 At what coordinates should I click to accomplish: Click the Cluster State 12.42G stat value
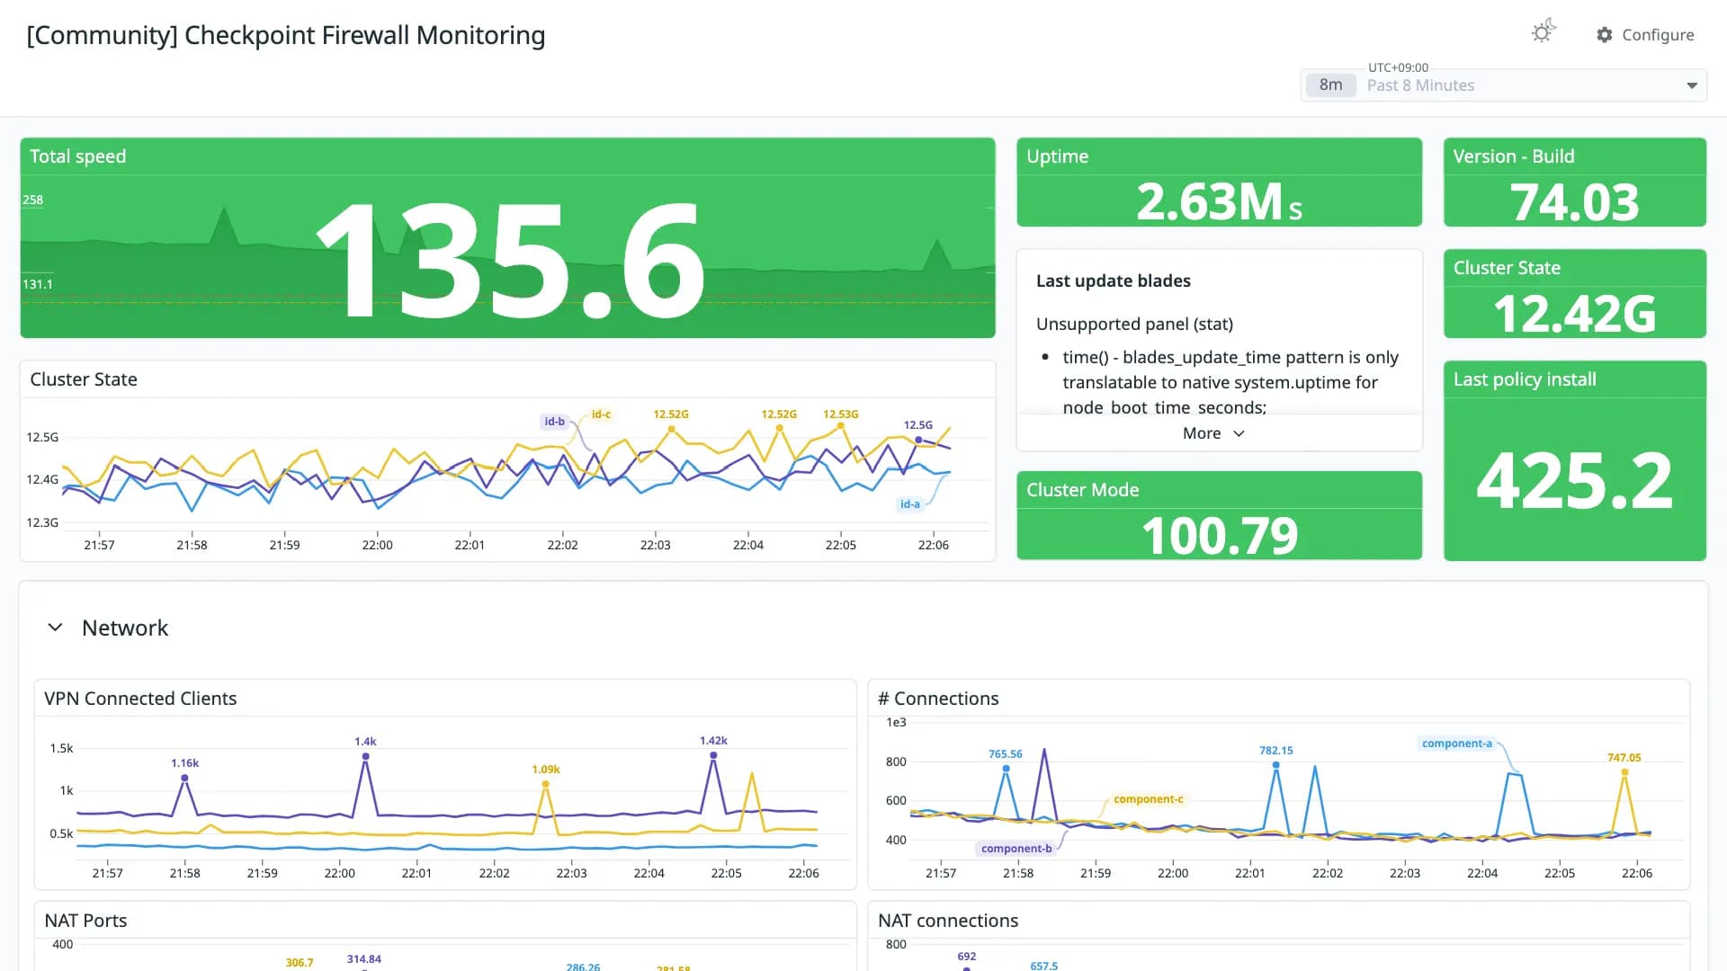1574,313
